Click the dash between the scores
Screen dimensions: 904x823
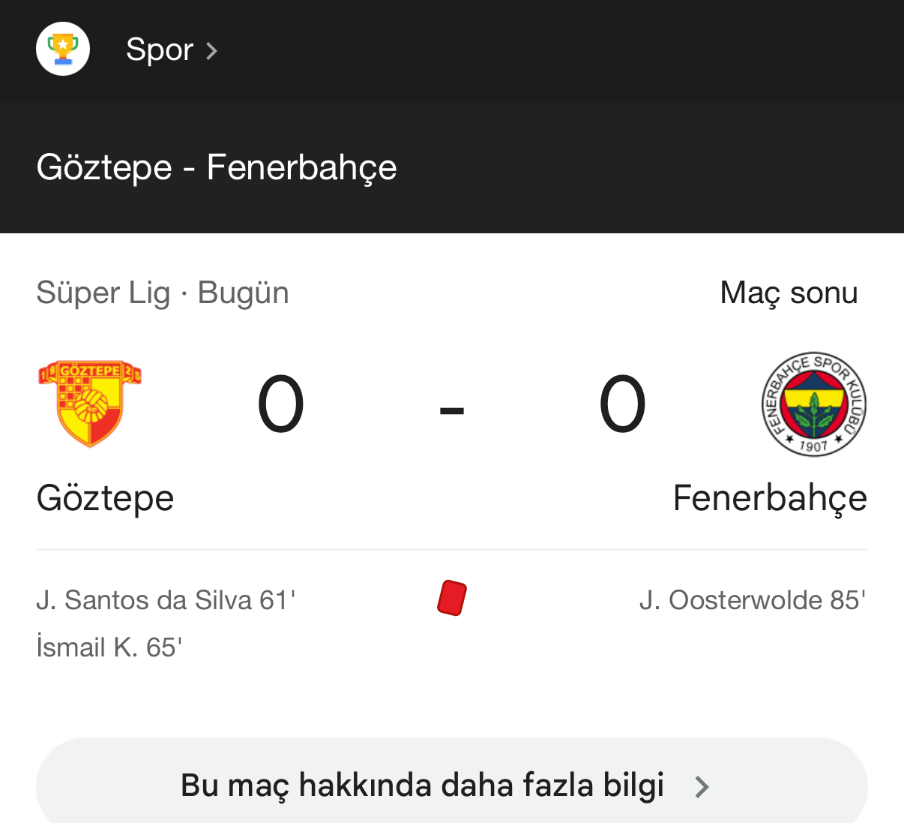tap(452, 410)
